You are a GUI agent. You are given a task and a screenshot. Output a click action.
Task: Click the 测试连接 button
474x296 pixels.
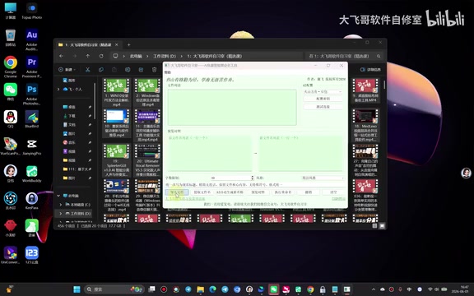click(323, 107)
